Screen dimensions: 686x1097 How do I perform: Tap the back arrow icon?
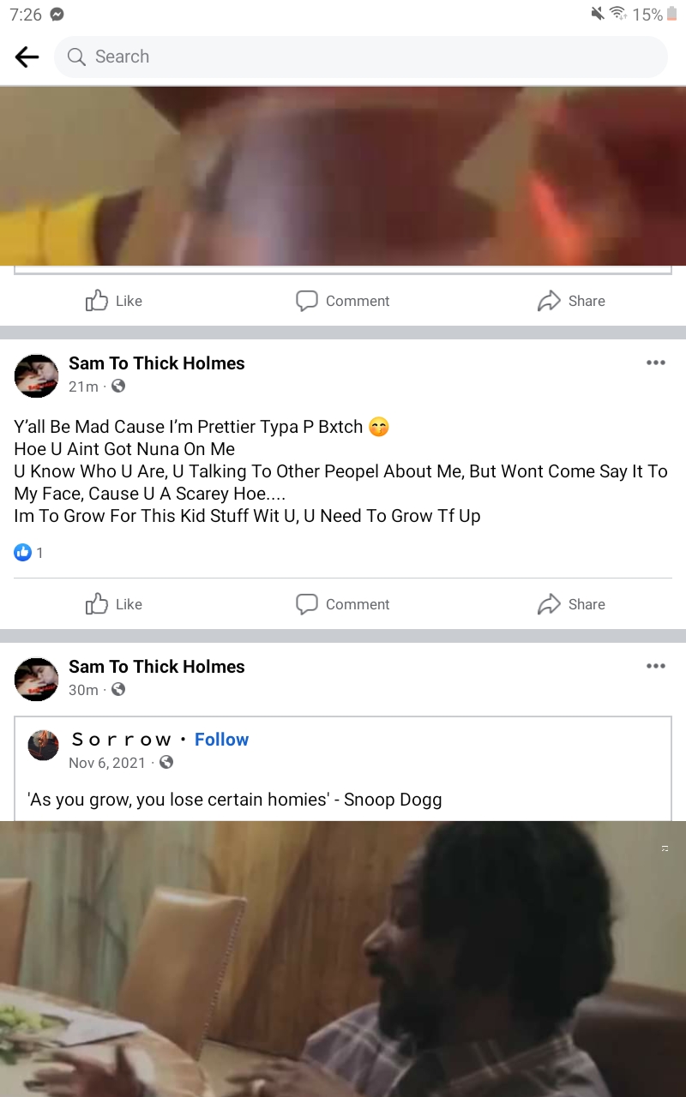pos(27,57)
